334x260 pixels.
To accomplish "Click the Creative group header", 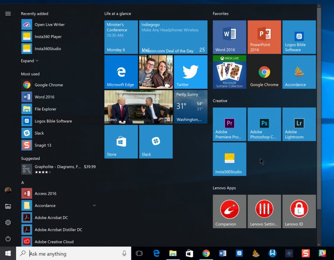I will (x=220, y=101).
